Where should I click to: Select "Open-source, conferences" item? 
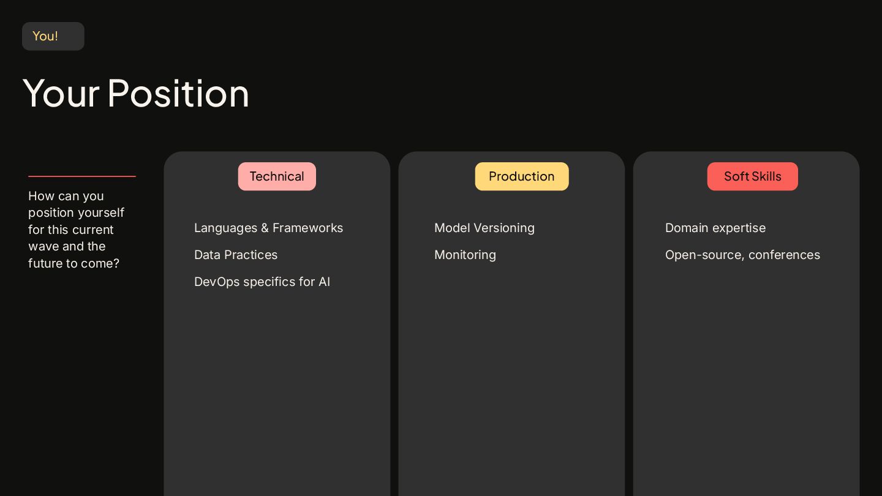click(x=742, y=255)
